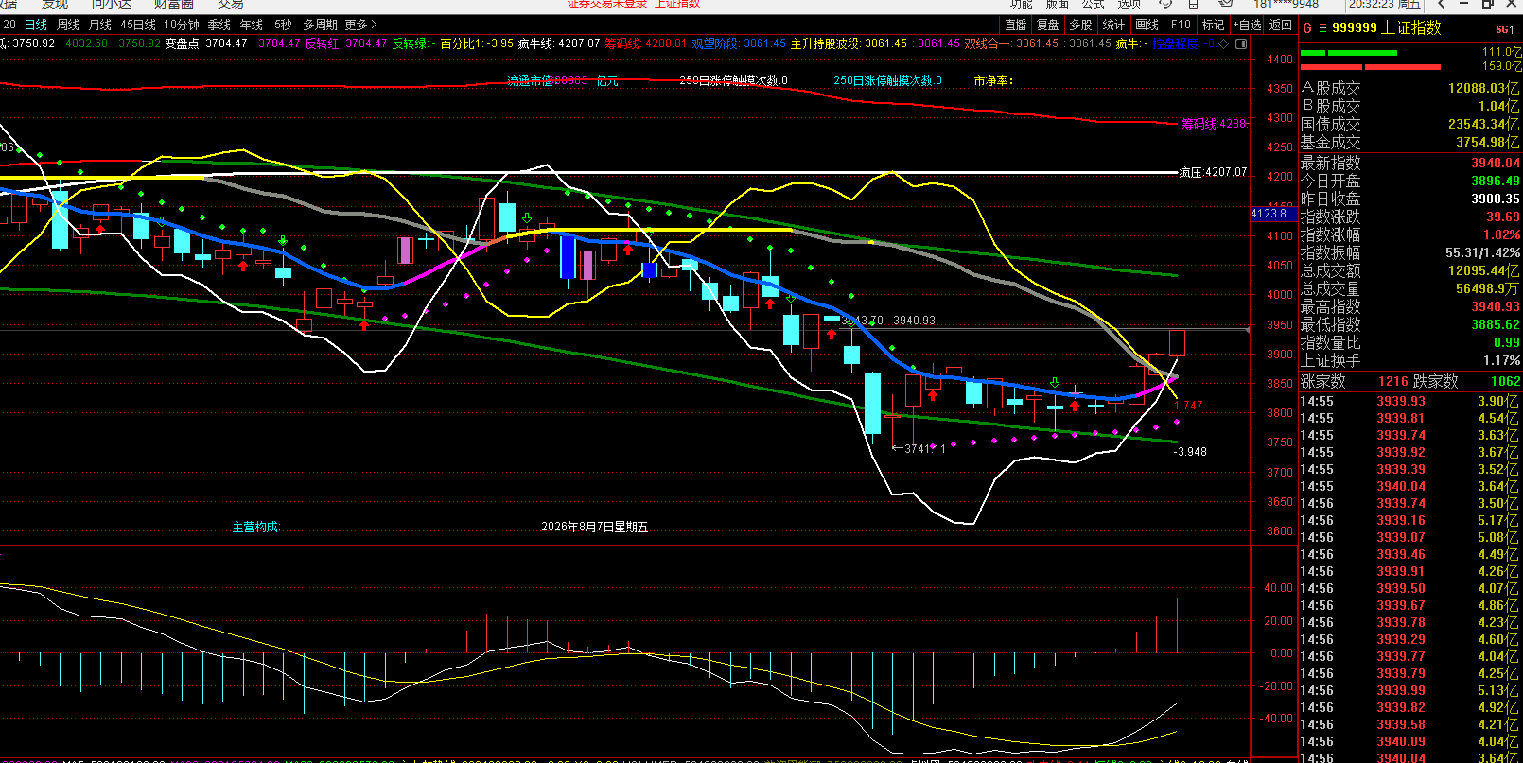
Task: Click the diamond indicator icon on the parameter bar
Action: tap(1224, 43)
